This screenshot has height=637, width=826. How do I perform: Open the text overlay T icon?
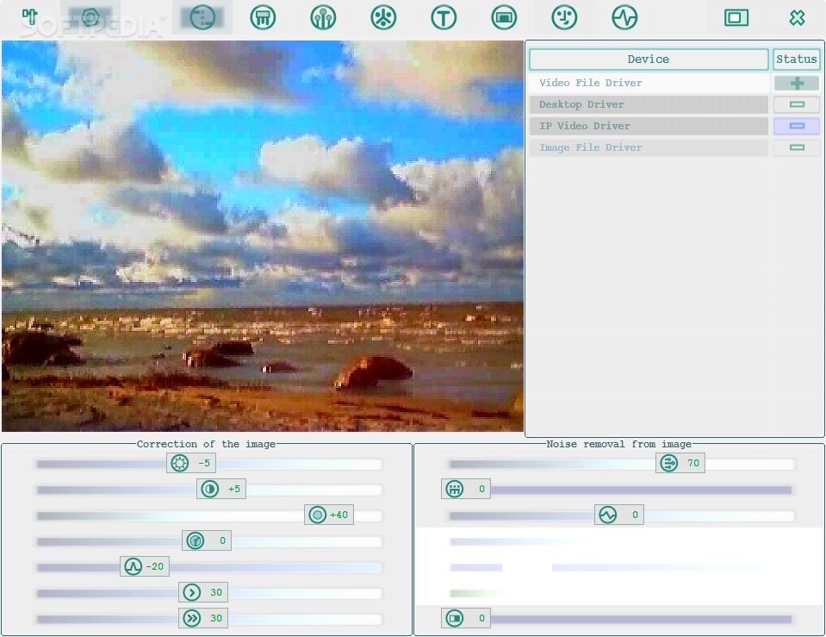pos(444,17)
